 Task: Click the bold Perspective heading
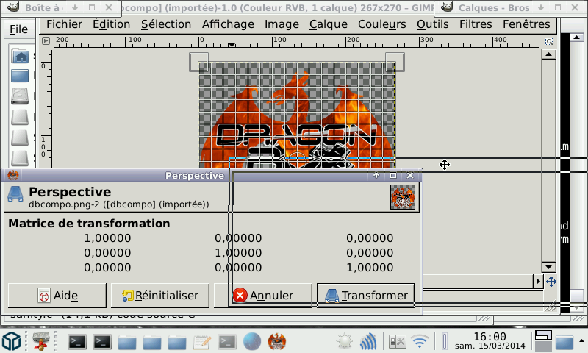click(70, 192)
